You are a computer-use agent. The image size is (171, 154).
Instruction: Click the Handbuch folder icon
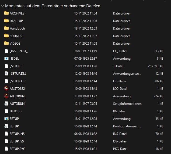(6, 28)
